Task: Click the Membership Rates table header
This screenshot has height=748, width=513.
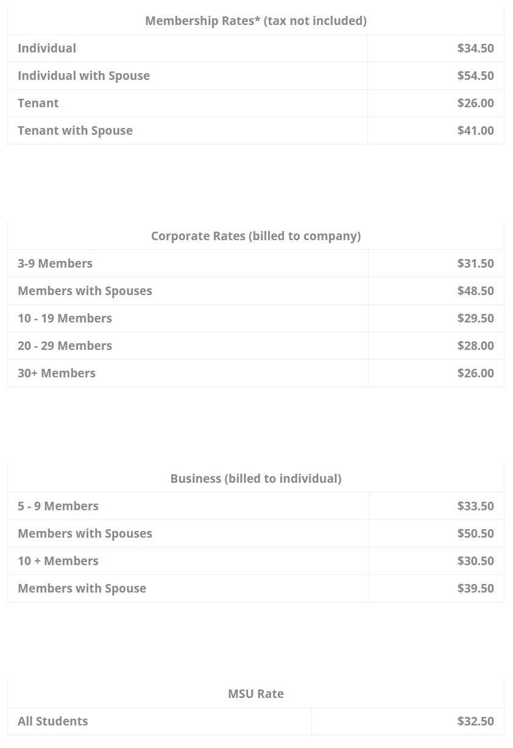Action: pos(256,21)
